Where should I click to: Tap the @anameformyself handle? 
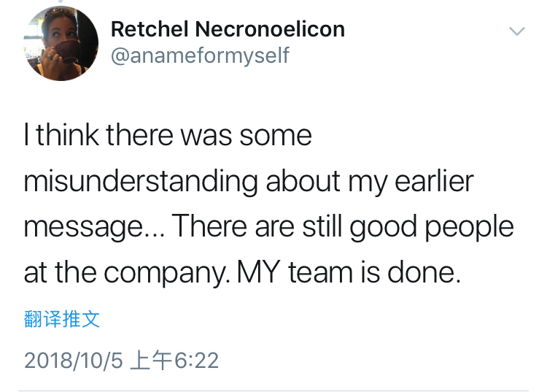coord(200,55)
